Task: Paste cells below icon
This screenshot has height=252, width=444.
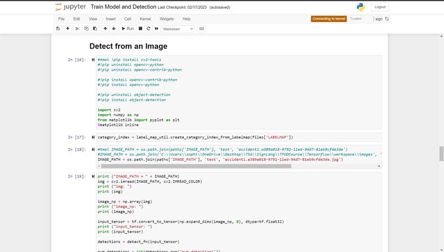Action: point(95,29)
